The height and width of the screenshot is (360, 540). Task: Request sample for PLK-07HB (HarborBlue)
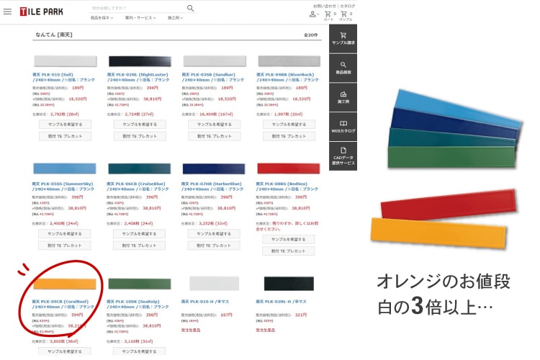pyautogui.click(x=214, y=234)
